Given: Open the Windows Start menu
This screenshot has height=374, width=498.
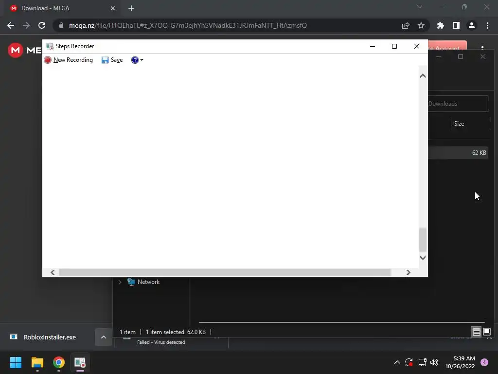Looking at the screenshot, I should tap(16, 362).
